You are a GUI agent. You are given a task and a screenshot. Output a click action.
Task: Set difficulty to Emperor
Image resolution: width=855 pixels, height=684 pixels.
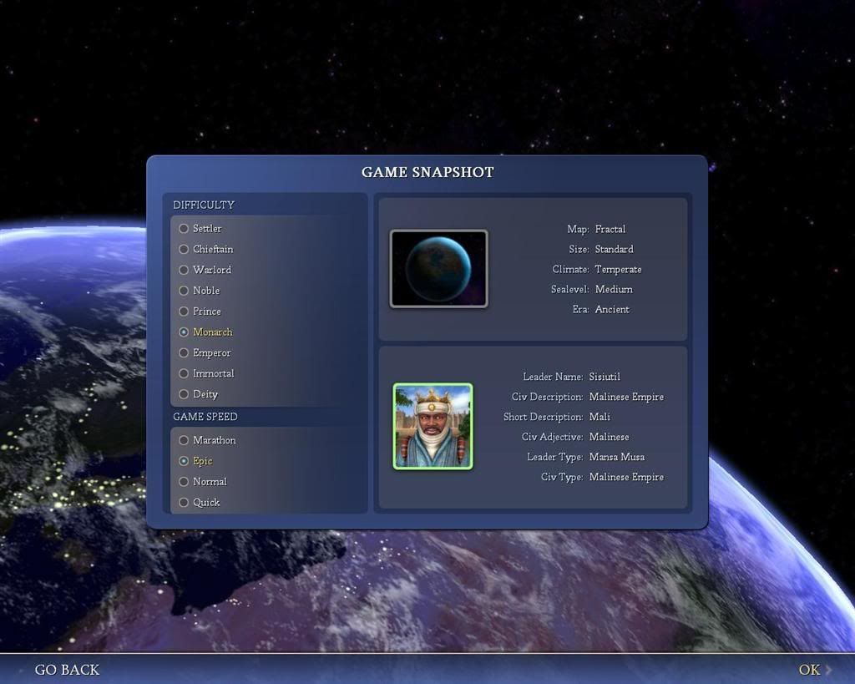click(205, 353)
